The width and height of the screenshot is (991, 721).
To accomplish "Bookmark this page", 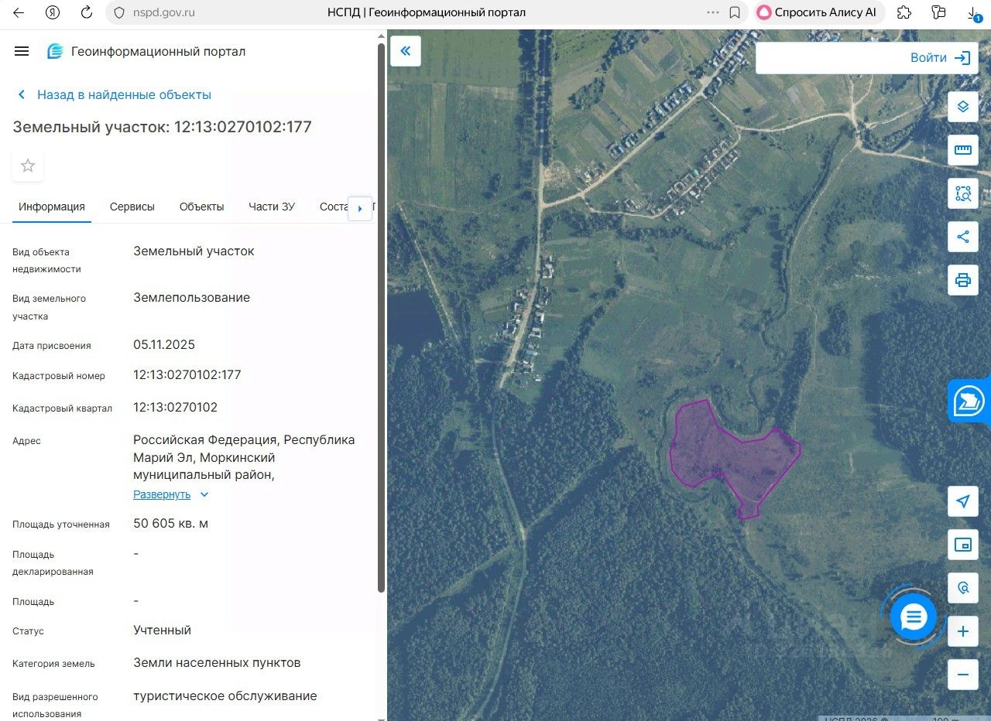I will tap(735, 12).
